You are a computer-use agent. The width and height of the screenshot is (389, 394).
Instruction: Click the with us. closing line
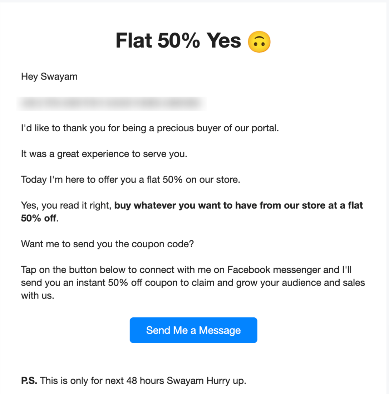[x=38, y=296]
